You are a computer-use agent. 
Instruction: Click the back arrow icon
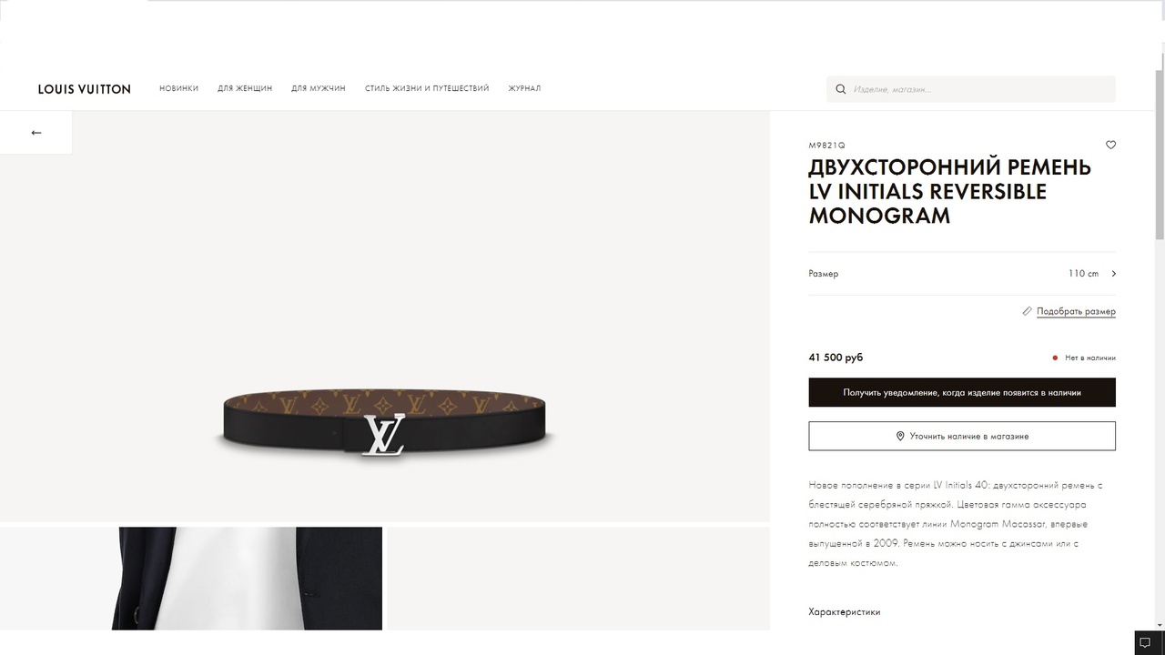click(36, 133)
